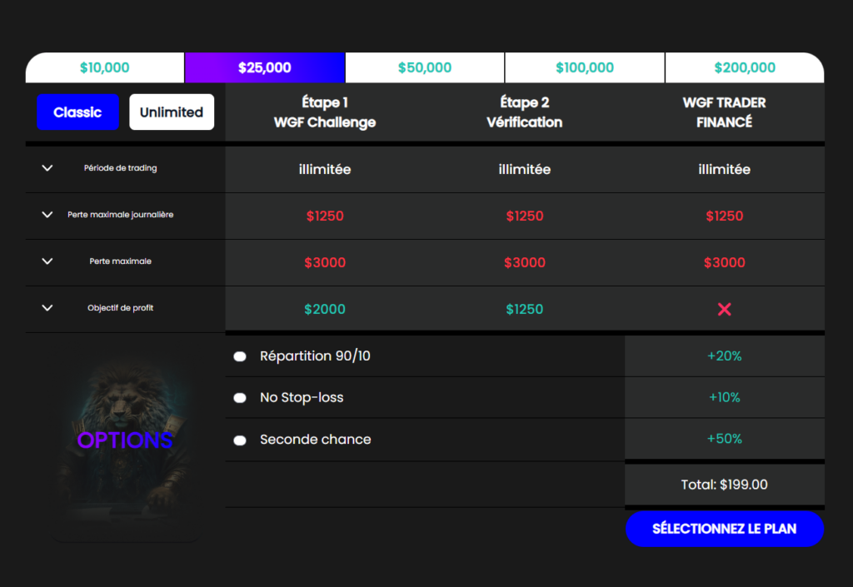Select the $10,000 account size tab
Viewport: 853px width, 587px height.
[105, 67]
